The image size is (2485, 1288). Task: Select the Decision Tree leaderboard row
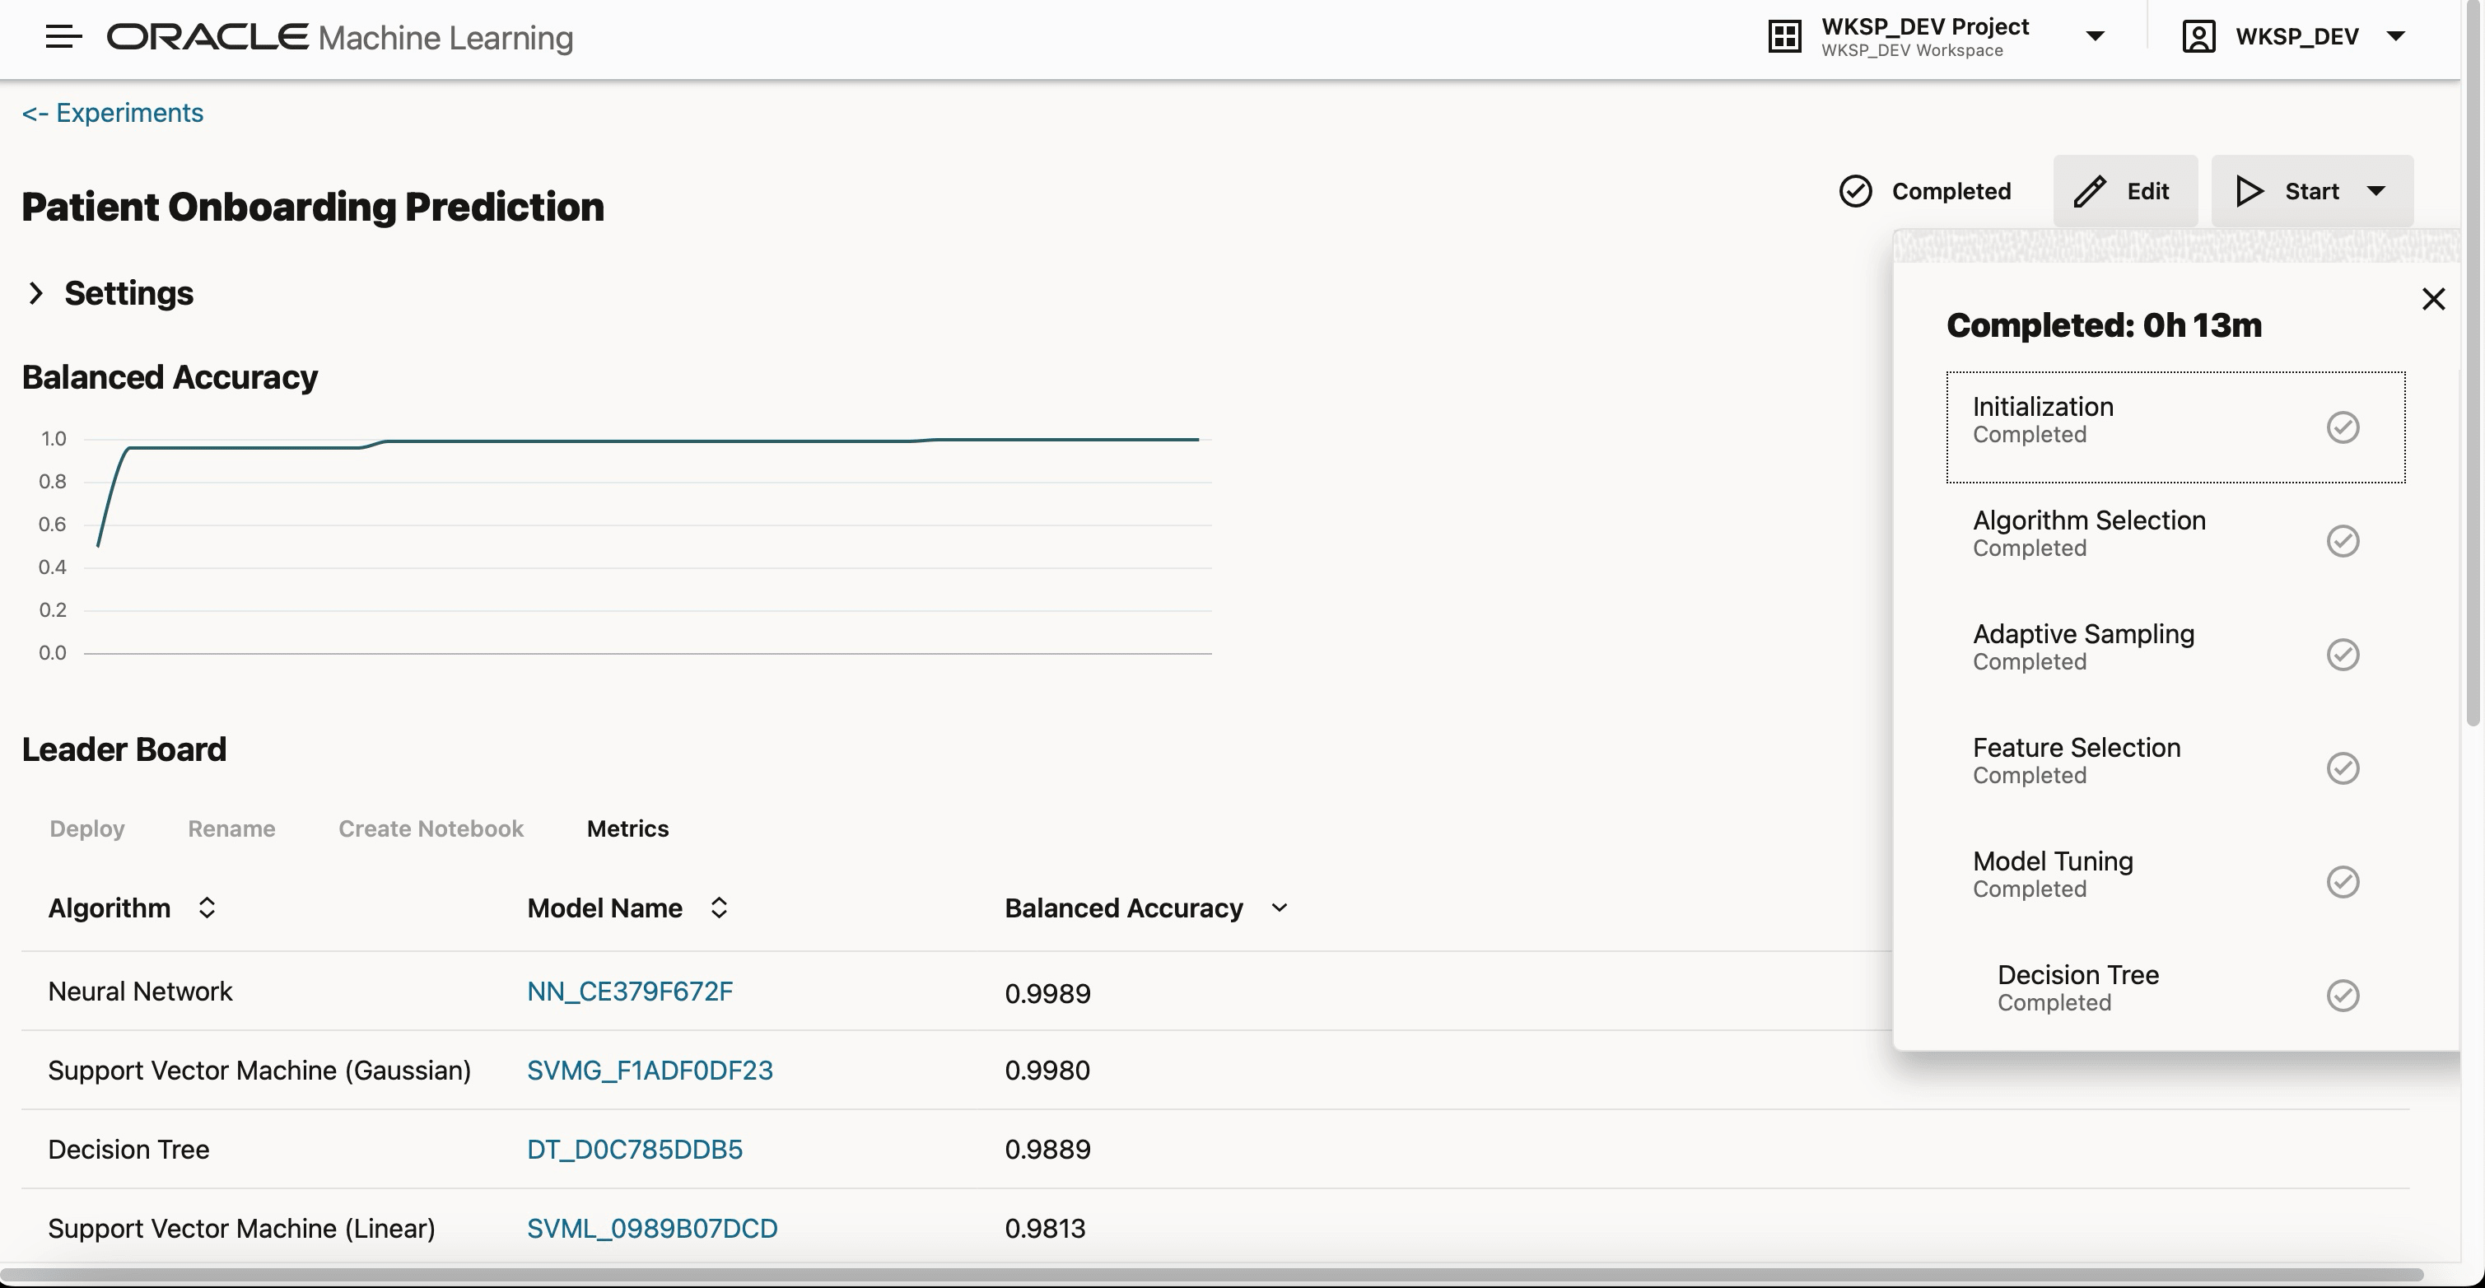pyautogui.click(x=1215, y=1150)
